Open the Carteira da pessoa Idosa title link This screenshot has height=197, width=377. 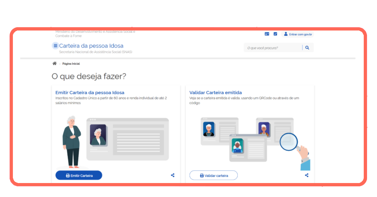[91, 46]
